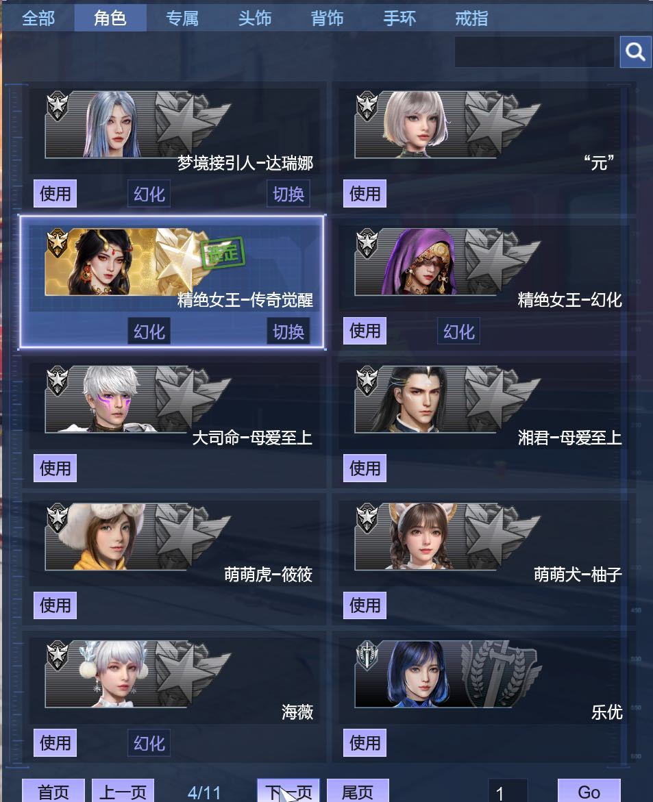
Task: Jump to last page with 尾页
Action: click(x=357, y=791)
